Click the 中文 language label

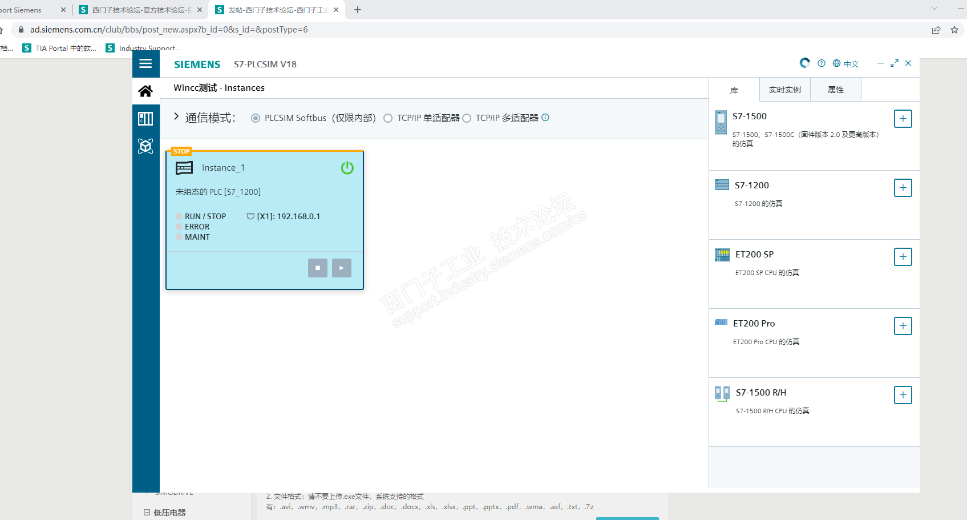point(851,64)
